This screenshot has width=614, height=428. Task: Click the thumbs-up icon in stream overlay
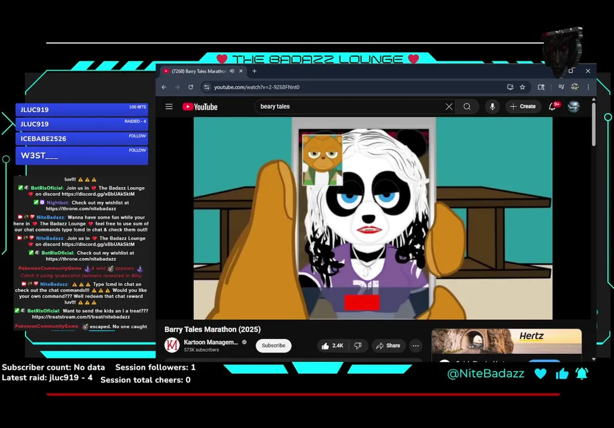tap(562, 373)
